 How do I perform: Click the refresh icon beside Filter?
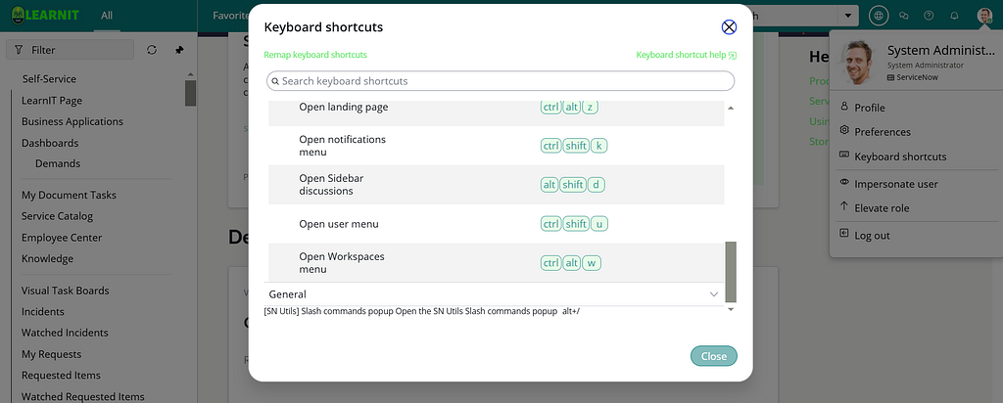(152, 50)
